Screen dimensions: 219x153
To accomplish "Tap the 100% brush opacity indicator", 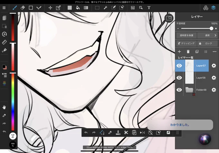I will click(x=13, y=145).
